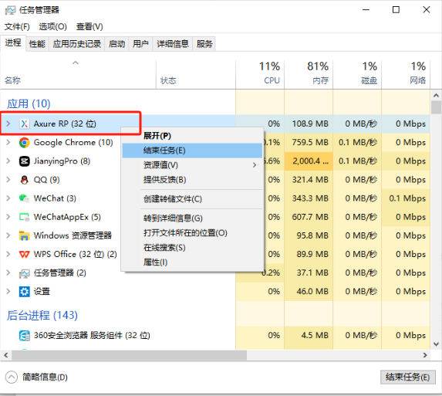Click the horizontal scrollbar left arrow
This screenshot has width=442, height=396.
tap(6, 355)
